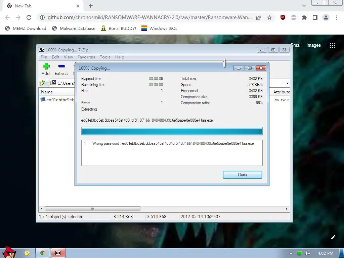Open Google apps grid
This screenshot has width=344, height=258.
(x=333, y=45)
